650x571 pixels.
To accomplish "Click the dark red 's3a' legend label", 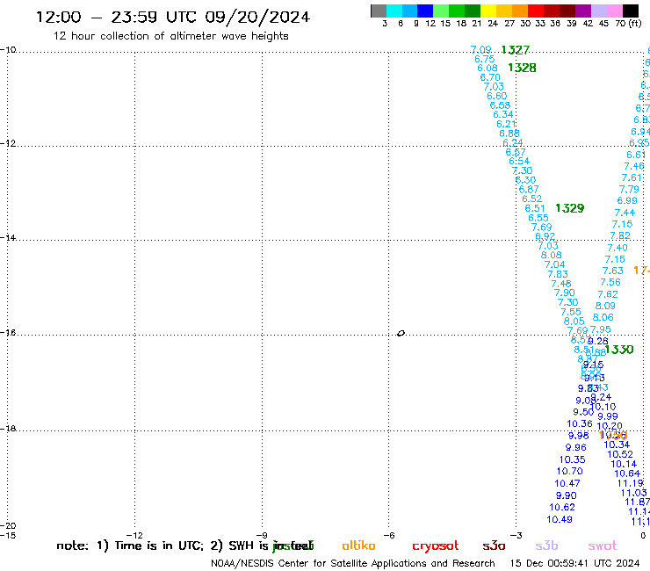I will tap(495, 546).
